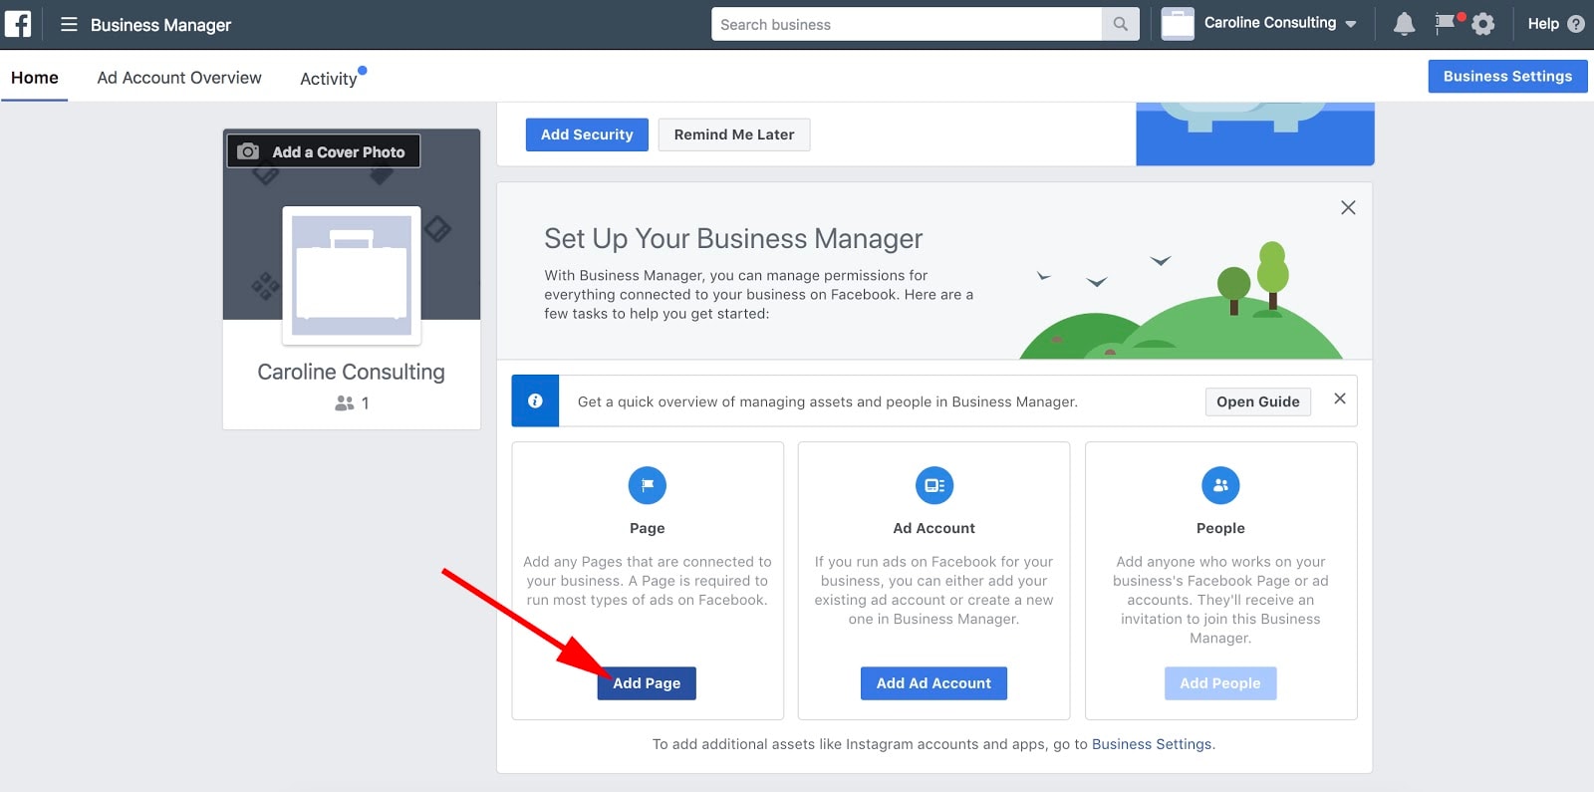Close the Set Up Your Business Manager panel
1594x792 pixels.
point(1348,207)
